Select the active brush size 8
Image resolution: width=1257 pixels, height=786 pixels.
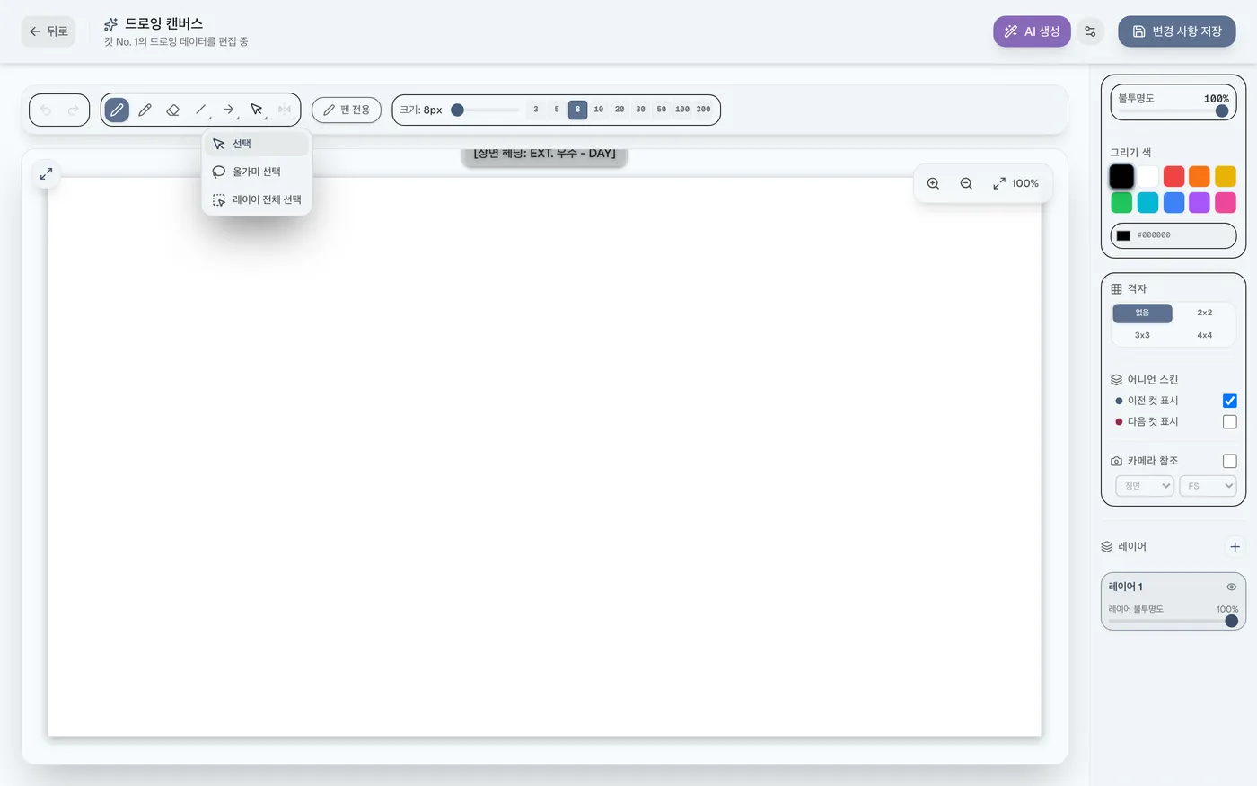coord(577,110)
